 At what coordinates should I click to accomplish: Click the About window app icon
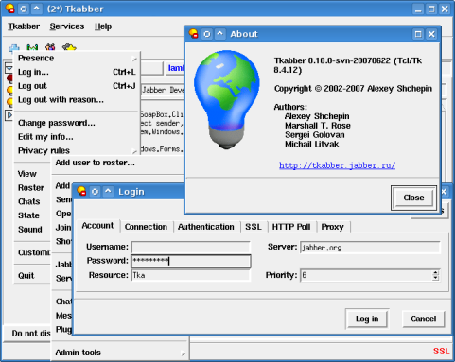(193, 34)
